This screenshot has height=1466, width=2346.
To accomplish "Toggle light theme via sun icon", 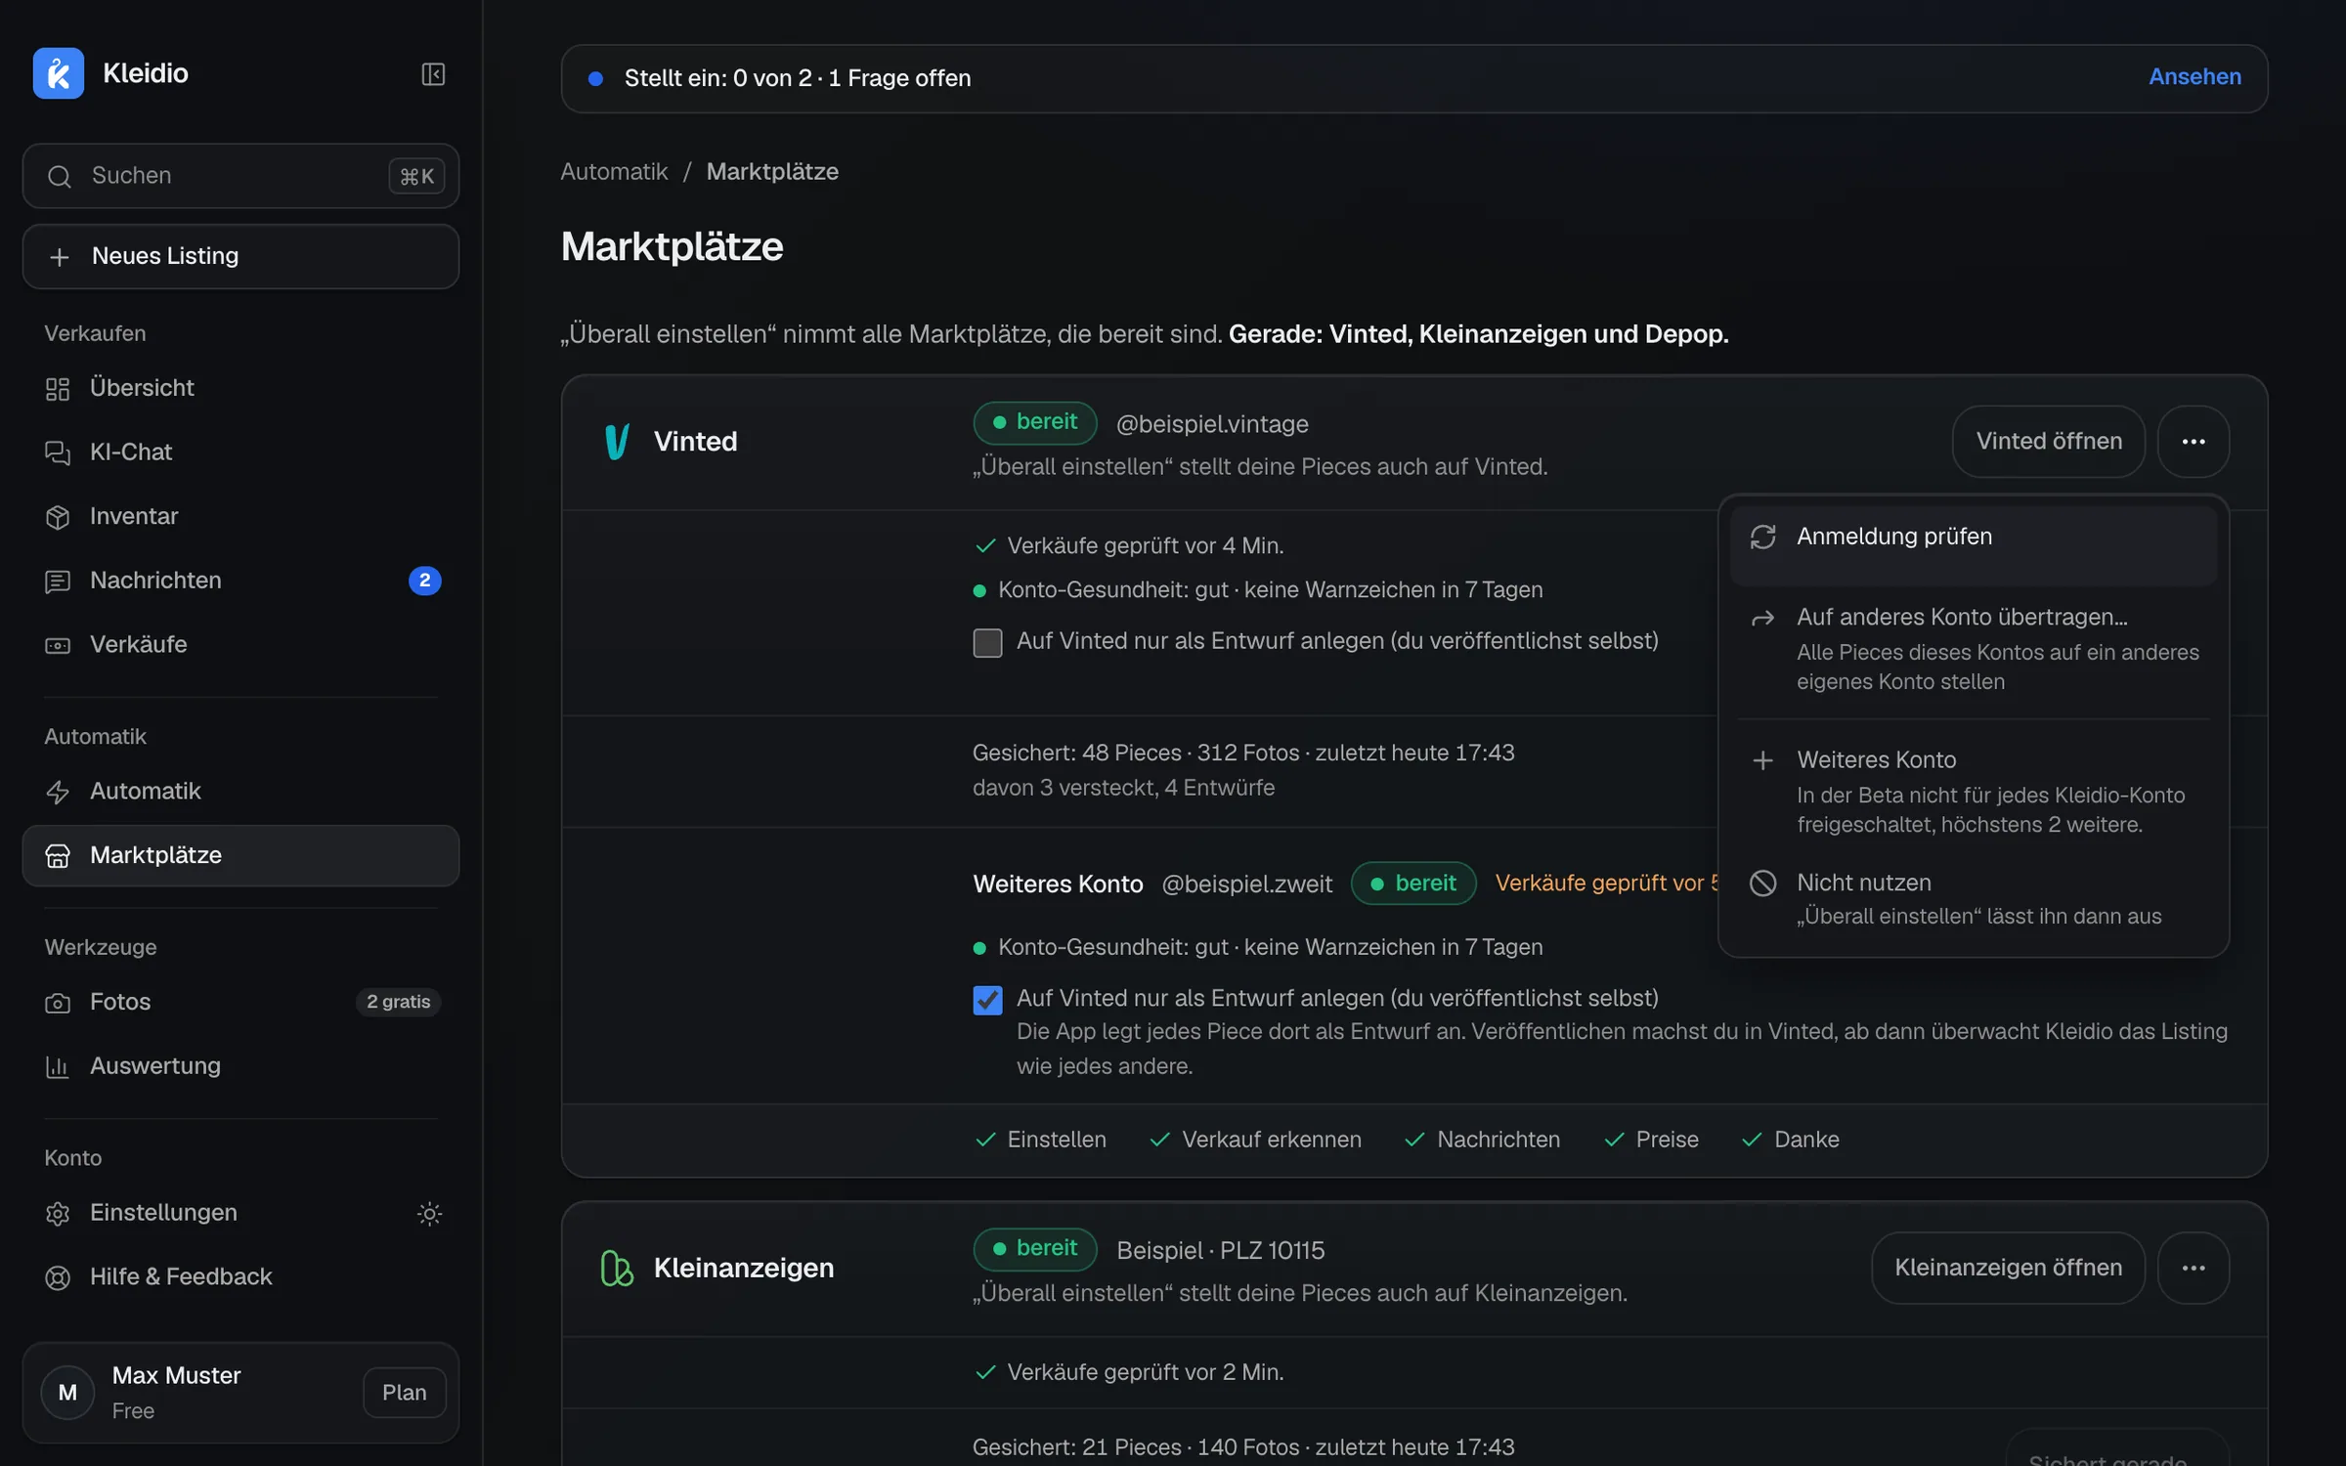I will coord(429,1213).
